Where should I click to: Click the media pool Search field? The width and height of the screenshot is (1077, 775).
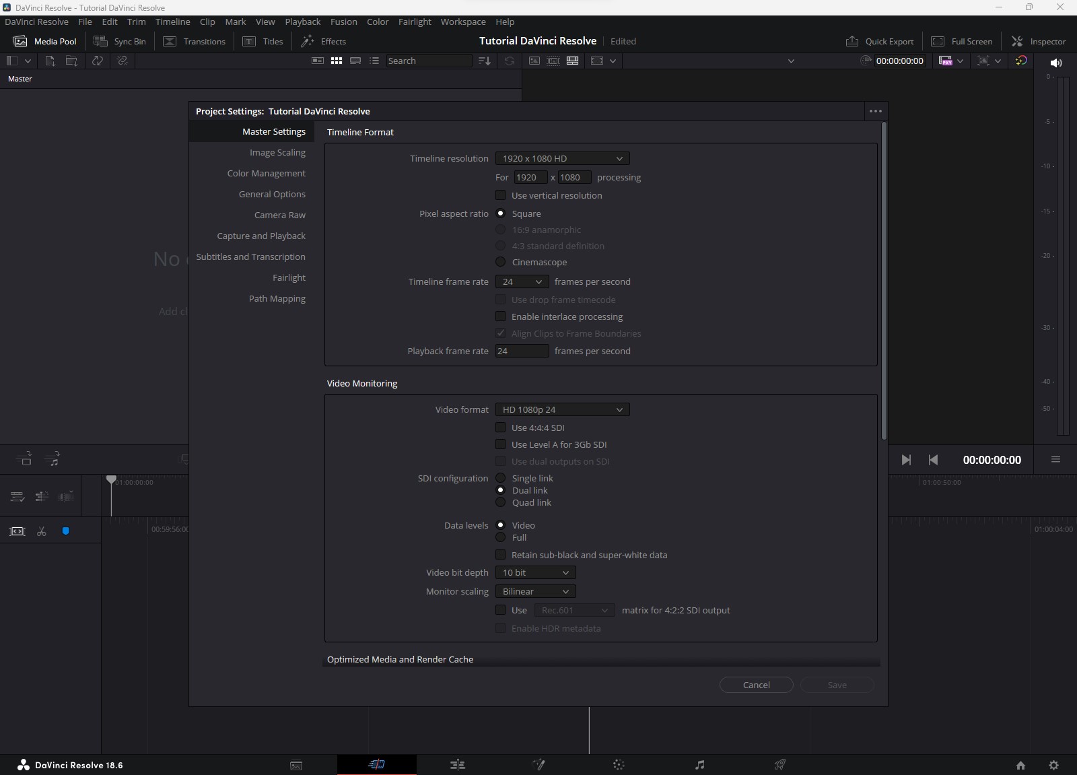(x=429, y=61)
